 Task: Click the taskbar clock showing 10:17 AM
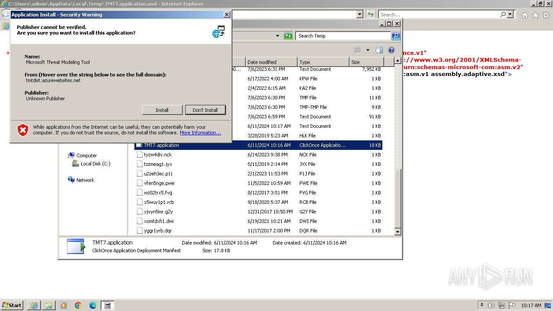coord(531,305)
